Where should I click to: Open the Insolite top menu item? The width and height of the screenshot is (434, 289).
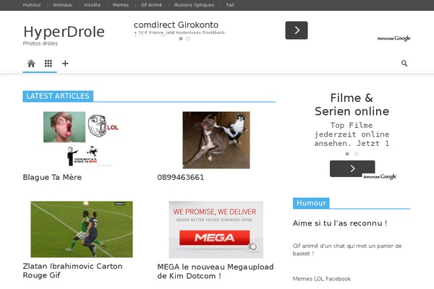coord(92,5)
